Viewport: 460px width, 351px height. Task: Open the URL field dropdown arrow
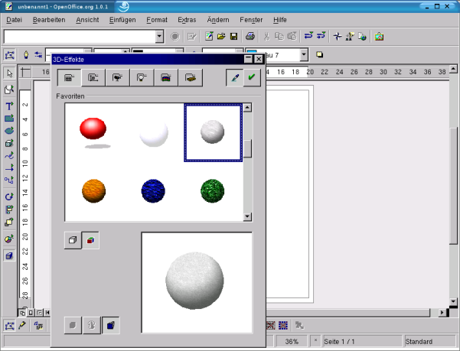[159, 36]
